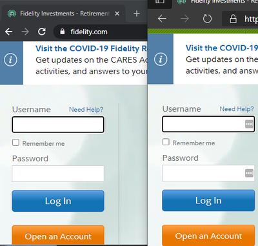258x246 pixels.
Task: Click the back arrow in Chrome browser
Action: click(9, 32)
